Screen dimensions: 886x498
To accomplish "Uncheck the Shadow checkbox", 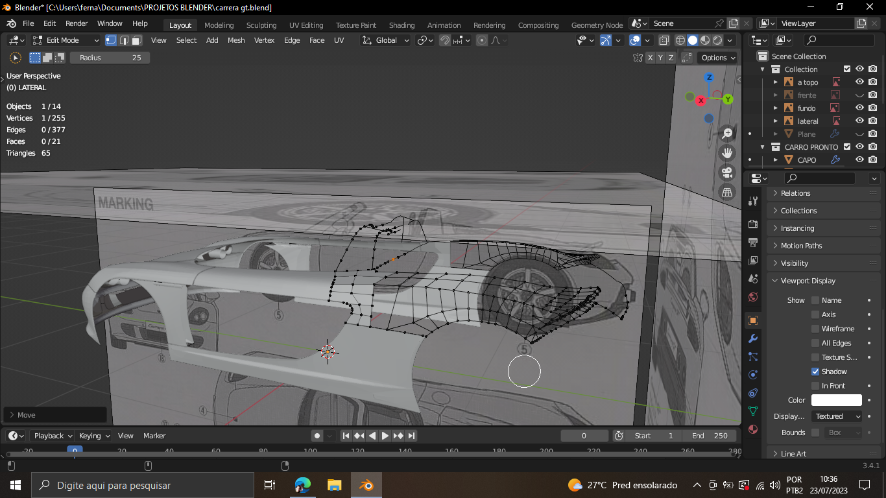I will pyautogui.click(x=815, y=372).
